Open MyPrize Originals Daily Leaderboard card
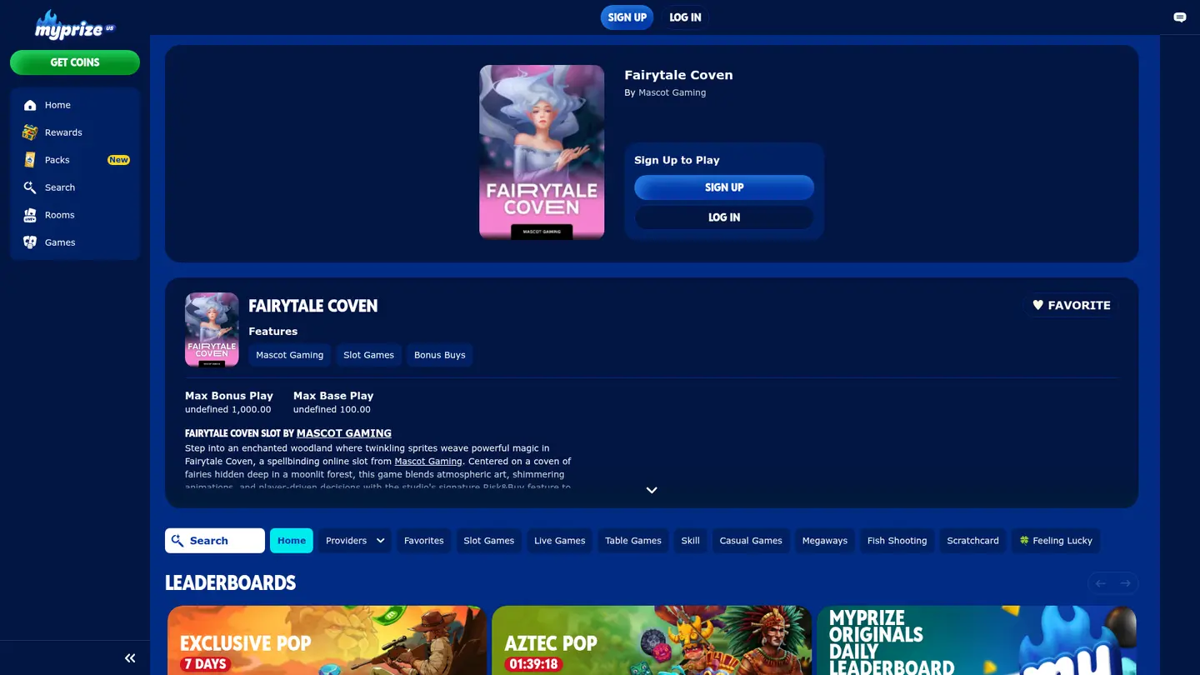Viewport: 1200px width, 675px height. coord(977,640)
